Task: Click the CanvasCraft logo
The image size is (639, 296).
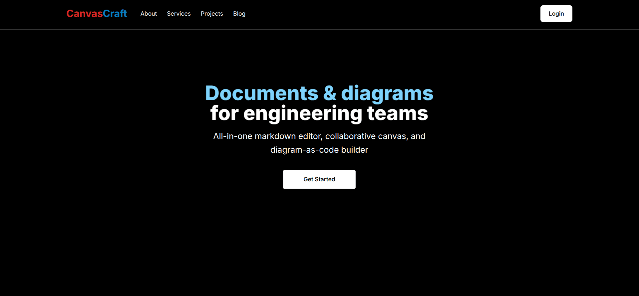Action: 97,14
